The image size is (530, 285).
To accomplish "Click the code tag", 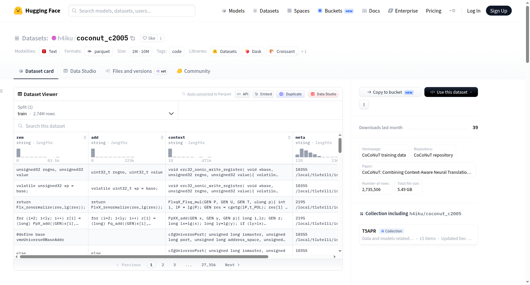I will [177, 51].
